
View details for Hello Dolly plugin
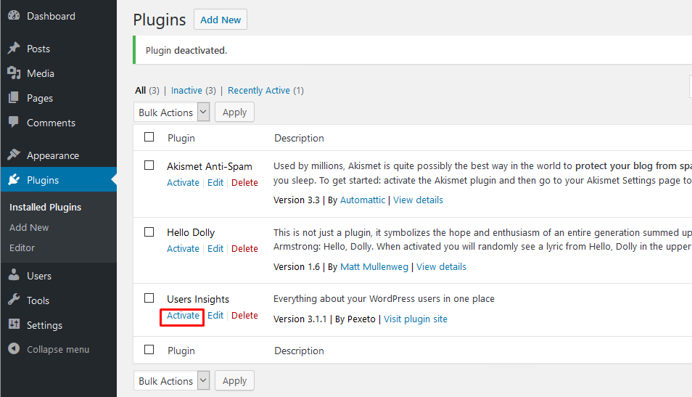(441, 267)
